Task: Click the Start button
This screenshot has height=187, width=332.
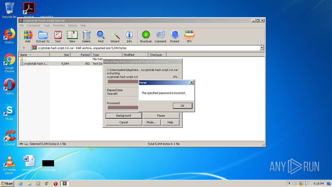Action: (x=7, y=184)
